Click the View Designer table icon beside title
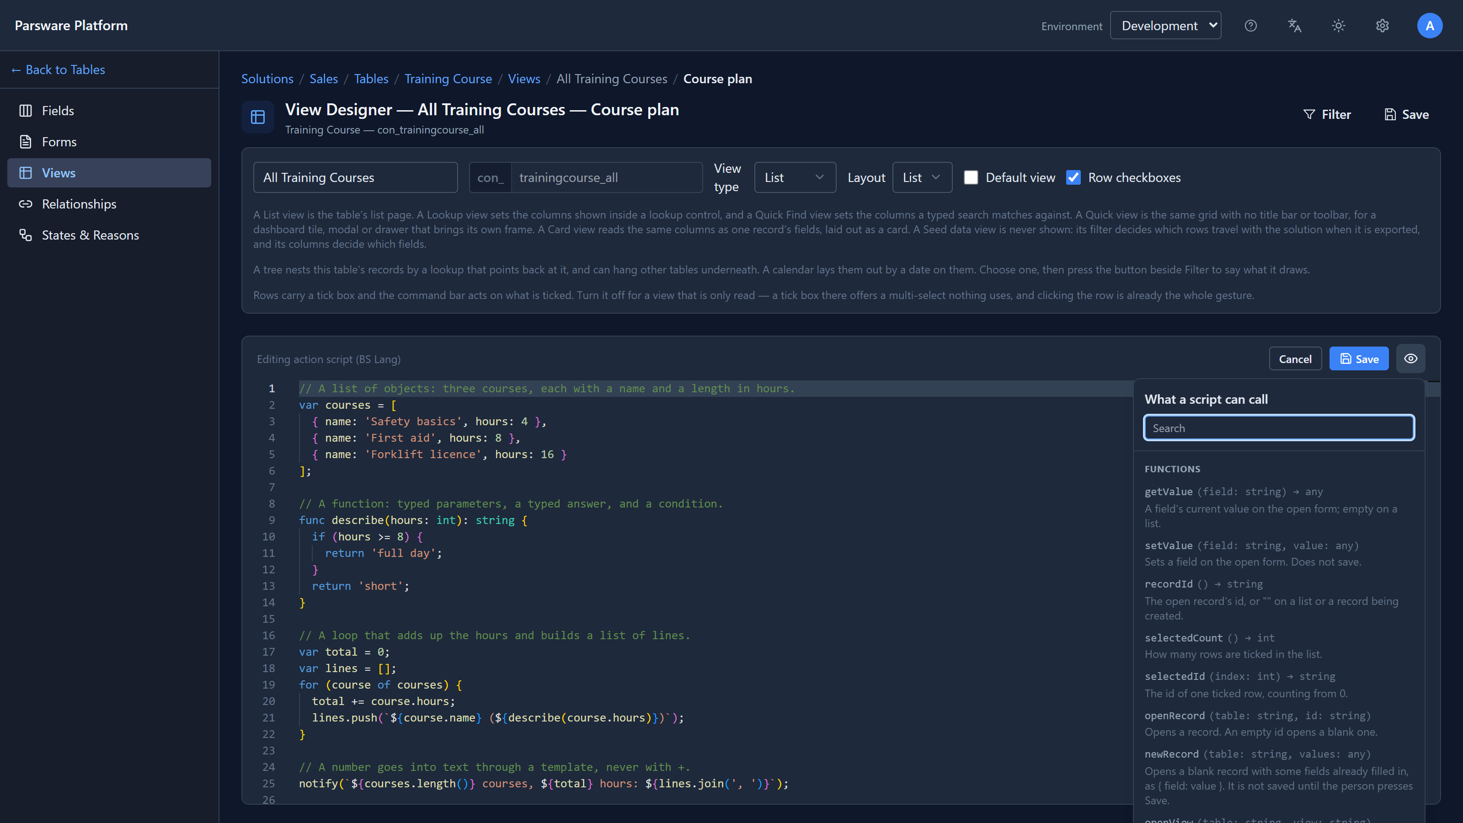 (258, 117)
